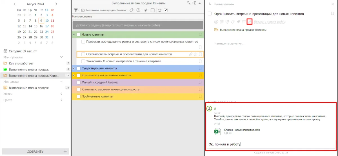
Task: Collapse the Мои проекты section
Action: (62, 57)
